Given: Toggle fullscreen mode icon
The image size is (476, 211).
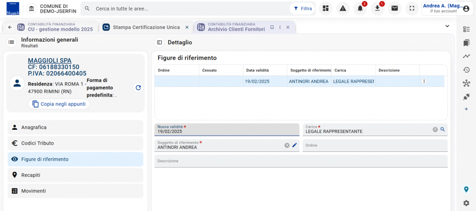Looking at the screenshot, I should pos(411,8).
